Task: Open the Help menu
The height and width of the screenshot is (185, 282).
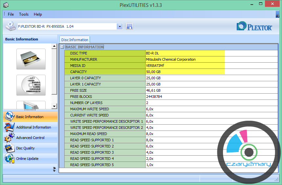Action: pyautogui.click(x=38, y=14)
